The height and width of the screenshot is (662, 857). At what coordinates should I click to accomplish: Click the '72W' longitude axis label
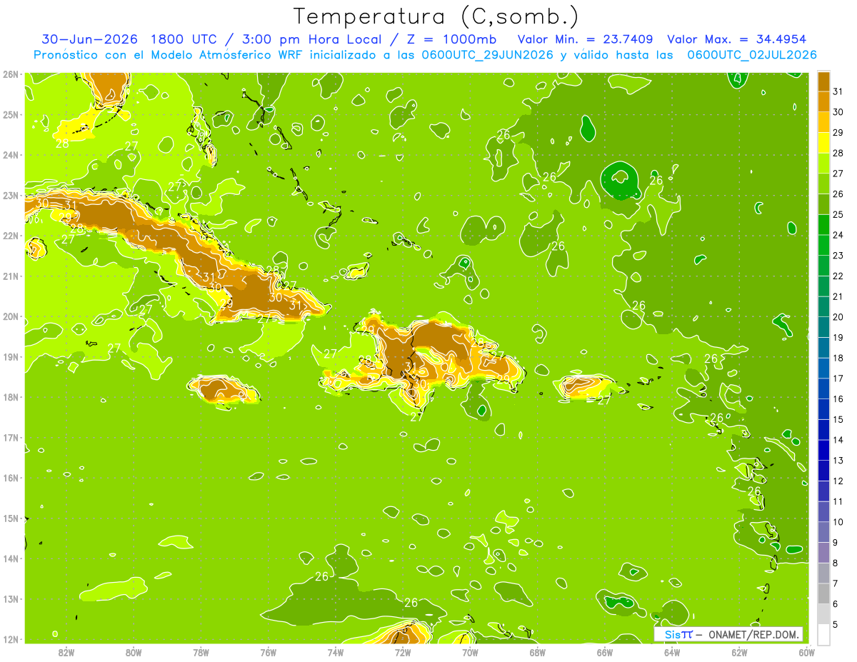[403, 653]
